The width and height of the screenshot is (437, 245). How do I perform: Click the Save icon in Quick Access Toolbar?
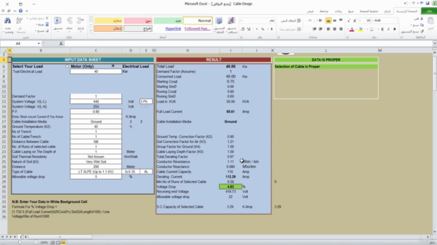[x=428, y=3]
